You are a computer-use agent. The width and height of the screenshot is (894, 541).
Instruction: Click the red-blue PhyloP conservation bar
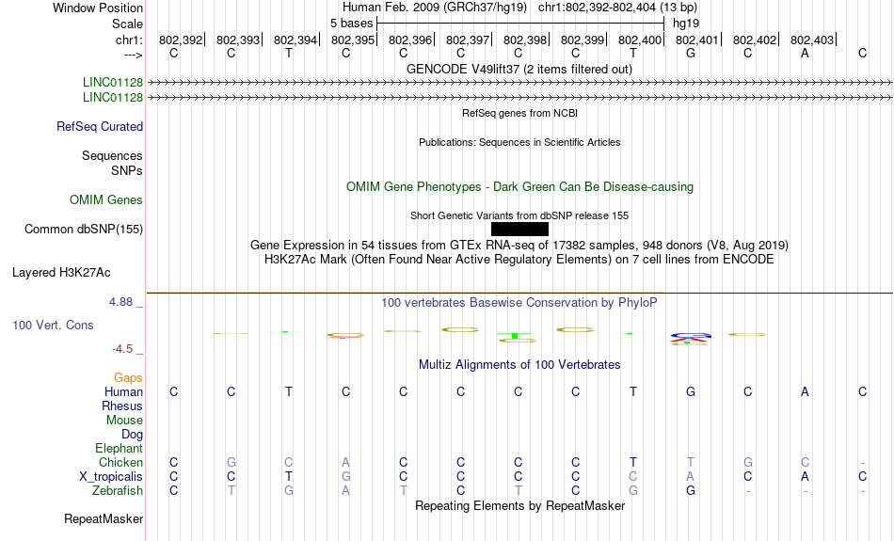pos(691,338)
